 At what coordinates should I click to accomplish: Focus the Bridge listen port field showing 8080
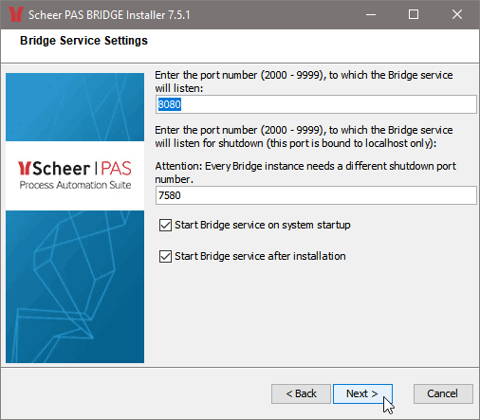316,104
